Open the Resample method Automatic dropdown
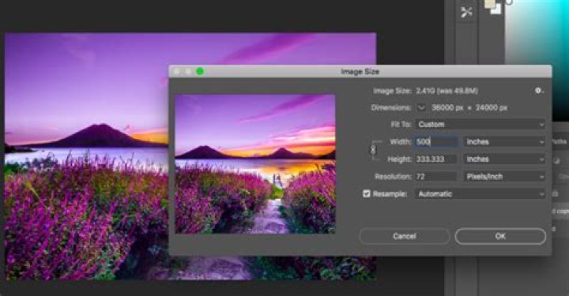 (x=480, y=194)
